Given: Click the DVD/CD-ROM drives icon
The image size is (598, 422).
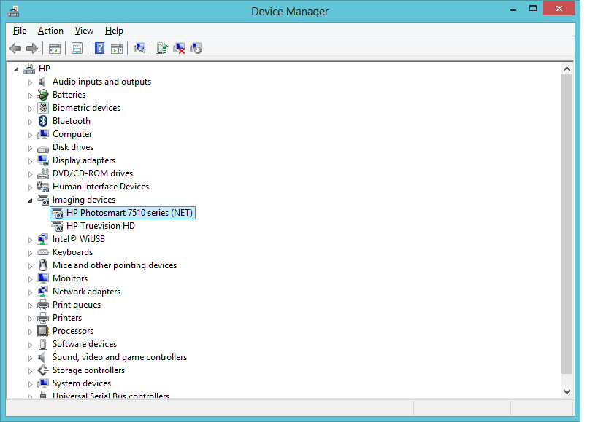Looking at the screenshot, I should pos(43,173).
